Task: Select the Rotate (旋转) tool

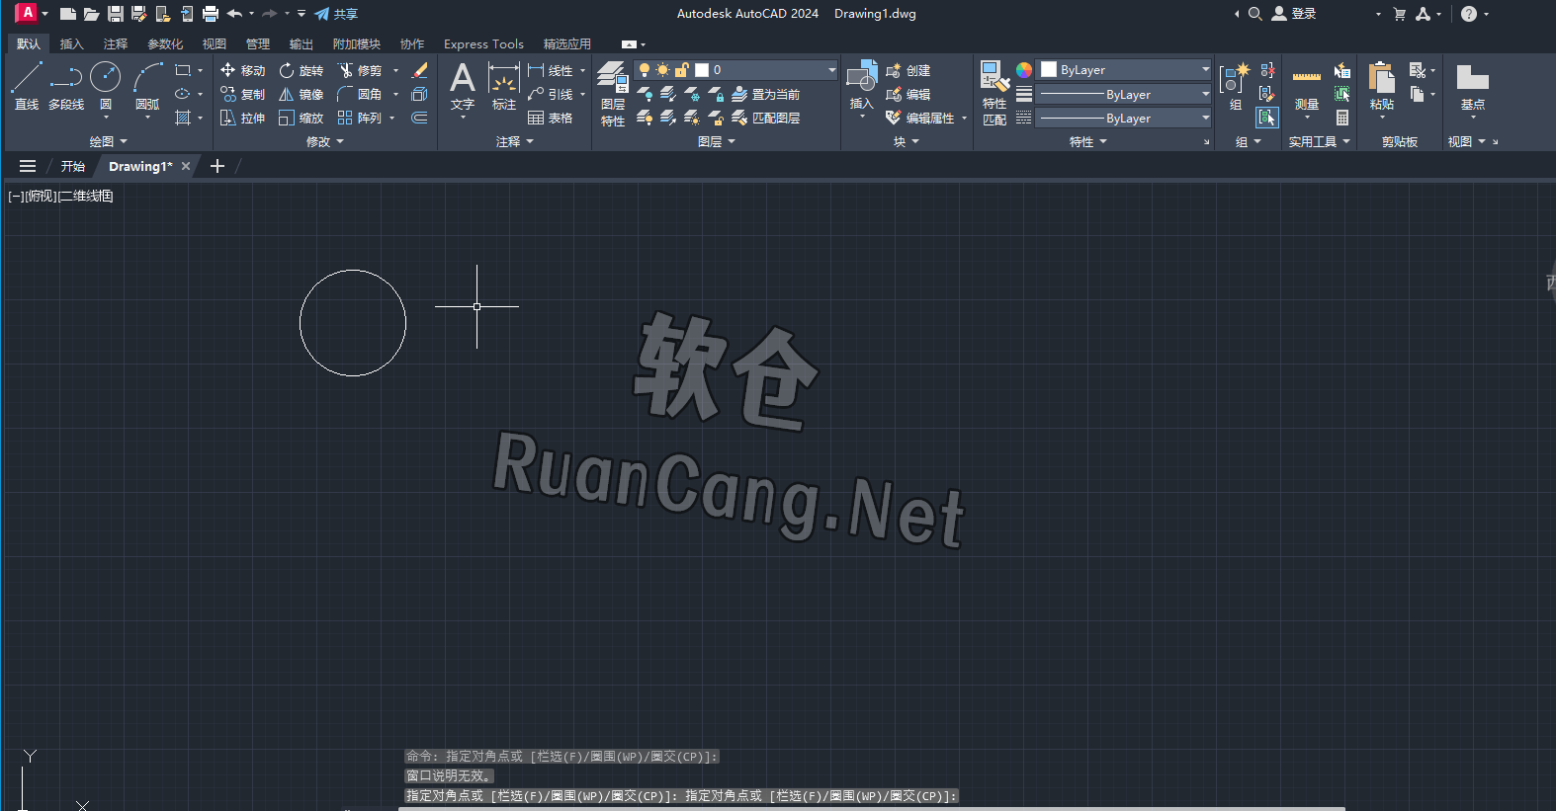Action: [x=302, y=70]
